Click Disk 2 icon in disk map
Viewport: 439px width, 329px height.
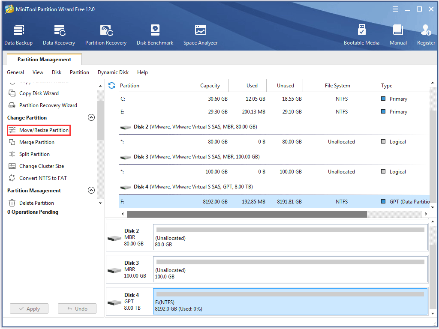[x=114, y=238]
